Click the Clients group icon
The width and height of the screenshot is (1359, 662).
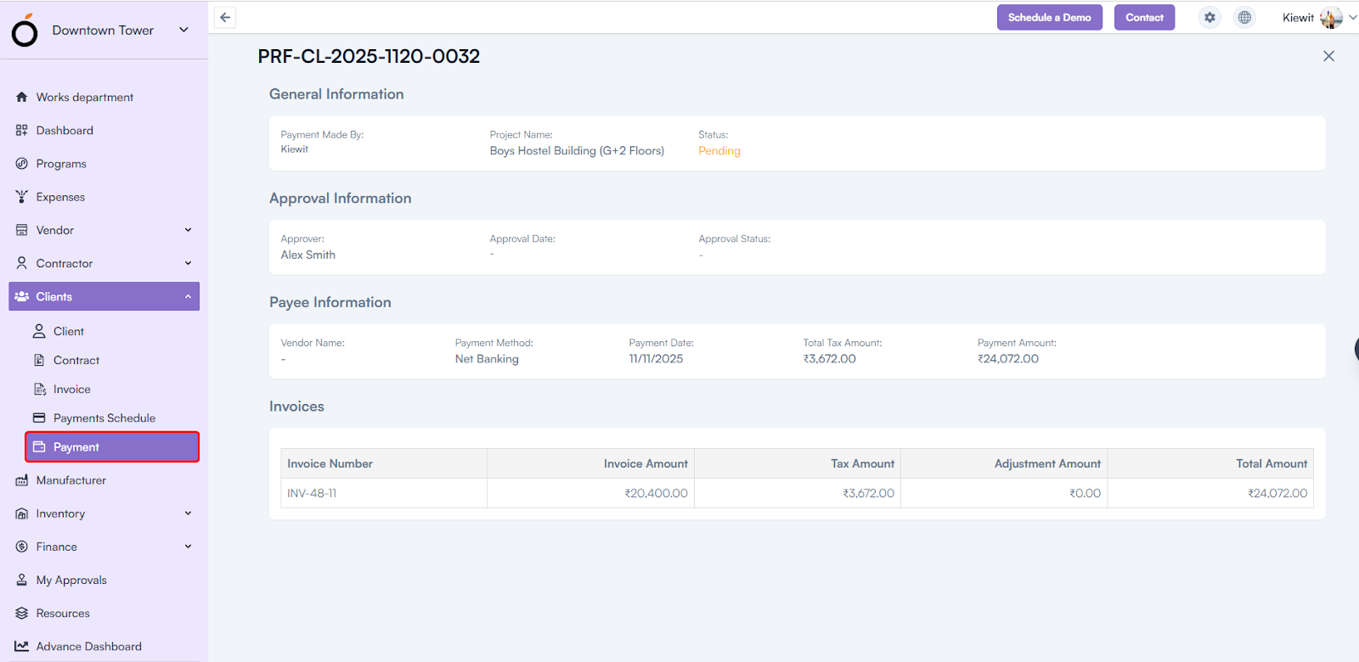point(22,296)
